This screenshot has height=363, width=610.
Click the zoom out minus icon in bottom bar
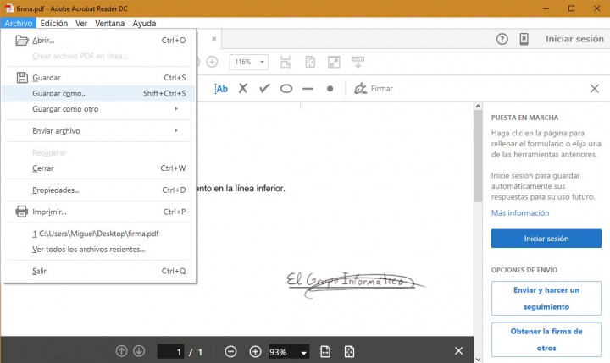(230, 352)
